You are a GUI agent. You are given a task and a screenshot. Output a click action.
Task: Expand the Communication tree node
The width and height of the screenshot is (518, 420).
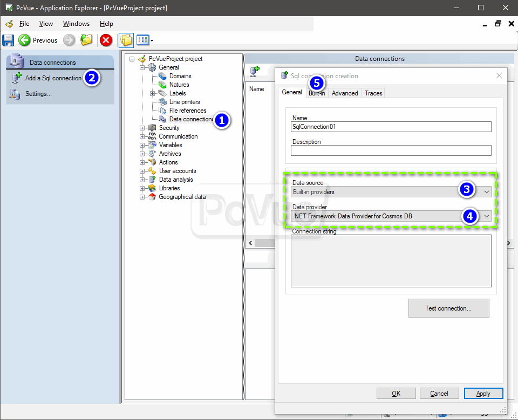(x=142, y=136)
